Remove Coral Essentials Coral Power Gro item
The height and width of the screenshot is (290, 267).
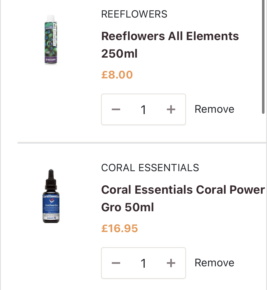click(214, 263)
